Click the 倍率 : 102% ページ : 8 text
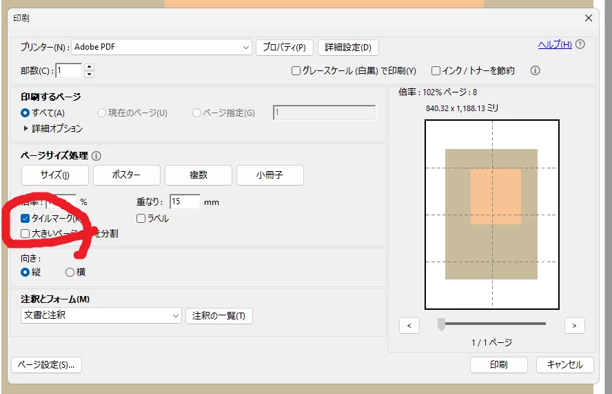612x394 pixels. point(438,92)
